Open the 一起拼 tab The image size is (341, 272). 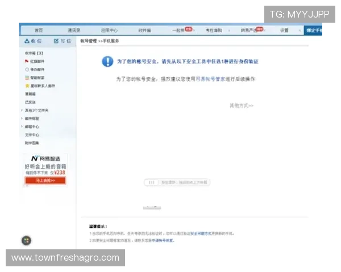(x=178, y=31)
